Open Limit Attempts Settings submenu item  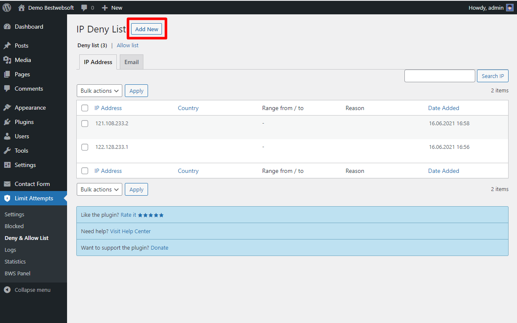(x=14, y=214)
